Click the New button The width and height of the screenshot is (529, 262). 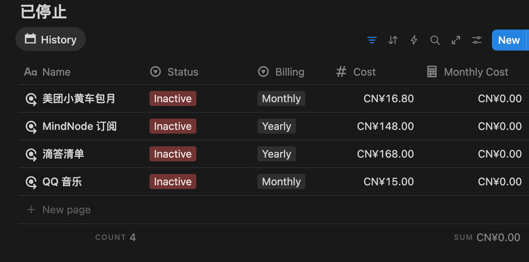[509, 40]
